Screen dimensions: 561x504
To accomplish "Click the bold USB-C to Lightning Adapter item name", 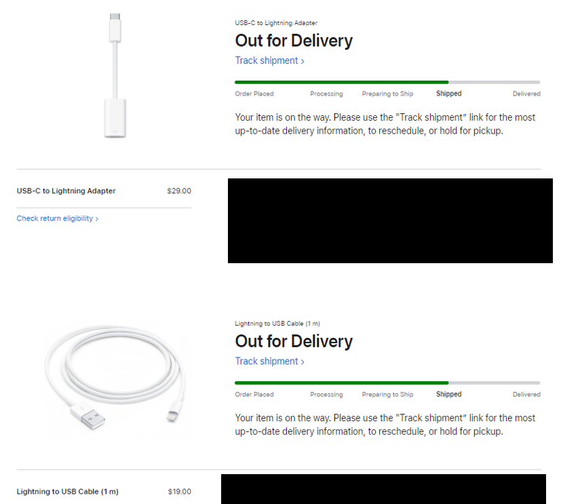I will (x=66, y=191).
